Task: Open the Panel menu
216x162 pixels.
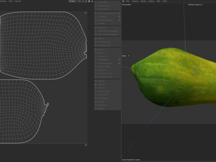Action: click(x=165, y=1)
